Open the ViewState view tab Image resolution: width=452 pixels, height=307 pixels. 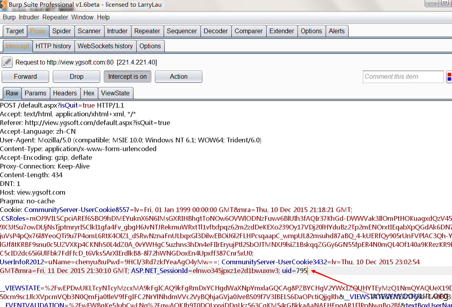coord(115,93)
